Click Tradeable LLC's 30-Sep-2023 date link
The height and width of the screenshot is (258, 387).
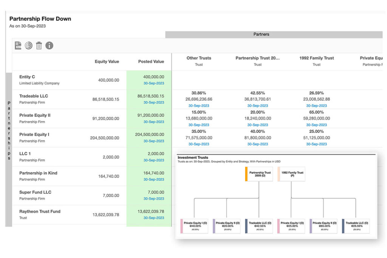(x=153, y=102)
